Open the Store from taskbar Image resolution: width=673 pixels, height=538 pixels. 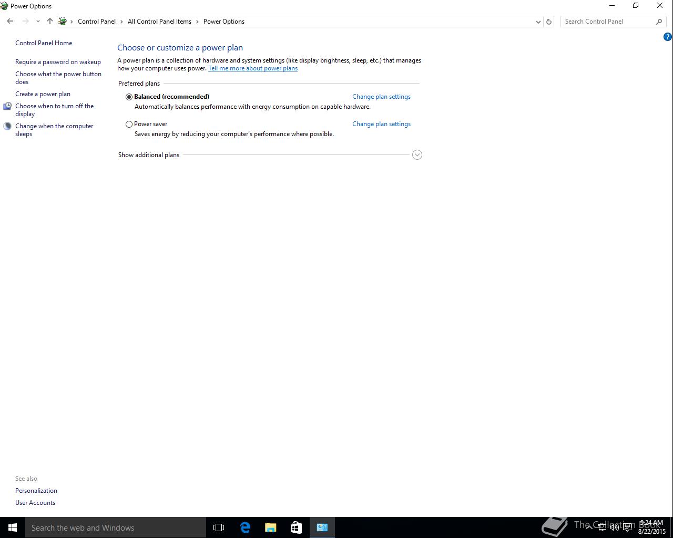[297, 527]
